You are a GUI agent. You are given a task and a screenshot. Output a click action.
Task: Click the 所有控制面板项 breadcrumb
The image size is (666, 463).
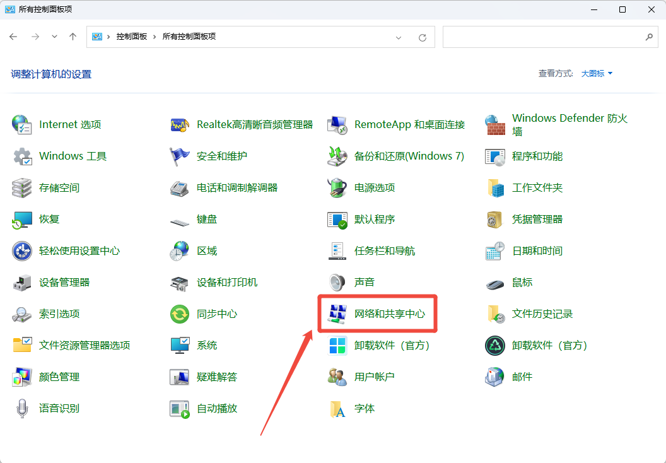tap(189, 37)
